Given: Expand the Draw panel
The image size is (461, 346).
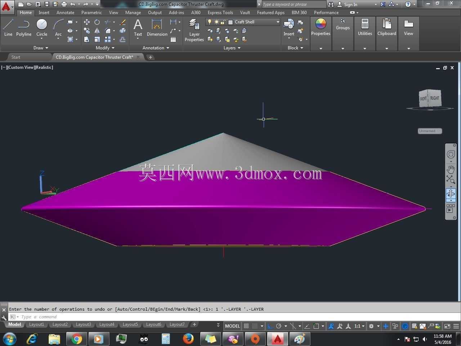Looking at the screenshot, I should point(41,48).
